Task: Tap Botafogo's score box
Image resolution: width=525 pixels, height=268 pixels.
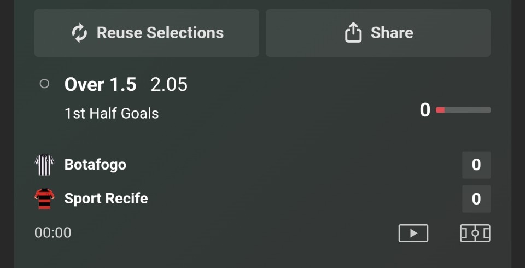Action: (x=476, y=165)
